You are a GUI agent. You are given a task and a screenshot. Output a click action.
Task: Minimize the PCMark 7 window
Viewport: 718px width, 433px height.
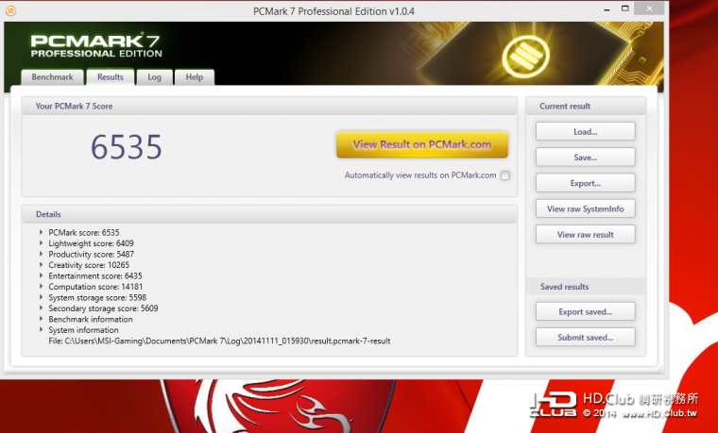607,9
